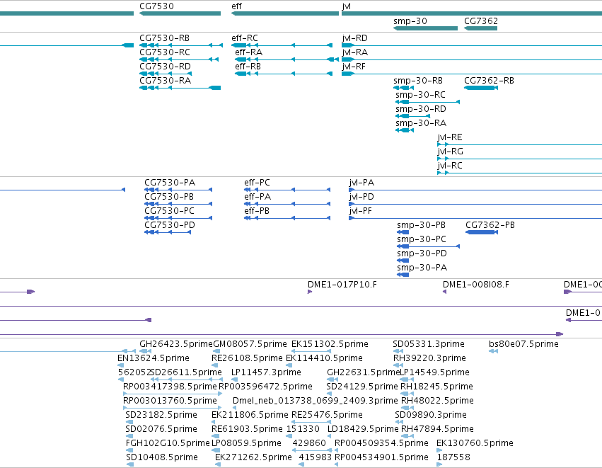Image resolution: width=602 pixels, height=468 pixels.
Task: Select protein CG7530-PC
Action: point(178,218)
